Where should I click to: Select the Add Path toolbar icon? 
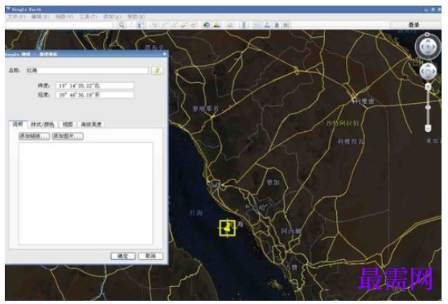click(175, 25)
